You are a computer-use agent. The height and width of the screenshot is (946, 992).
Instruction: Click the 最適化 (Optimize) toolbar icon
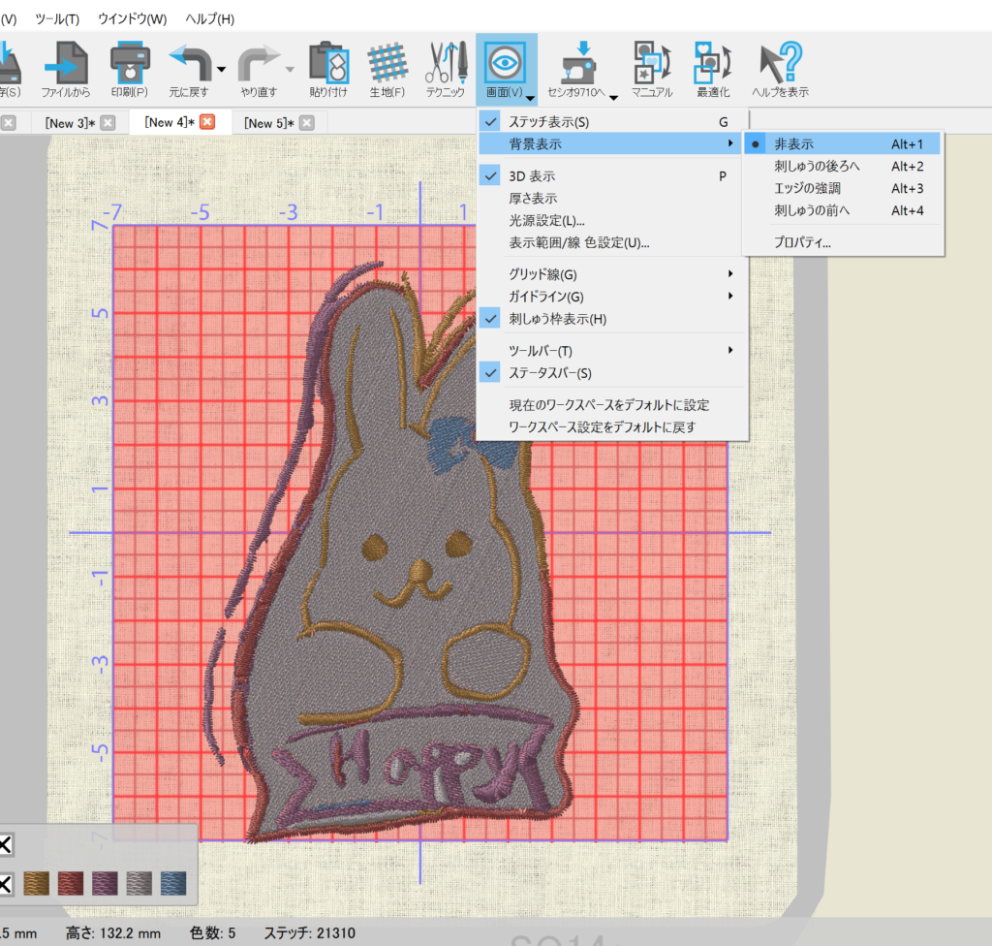(x=712, y=65)
